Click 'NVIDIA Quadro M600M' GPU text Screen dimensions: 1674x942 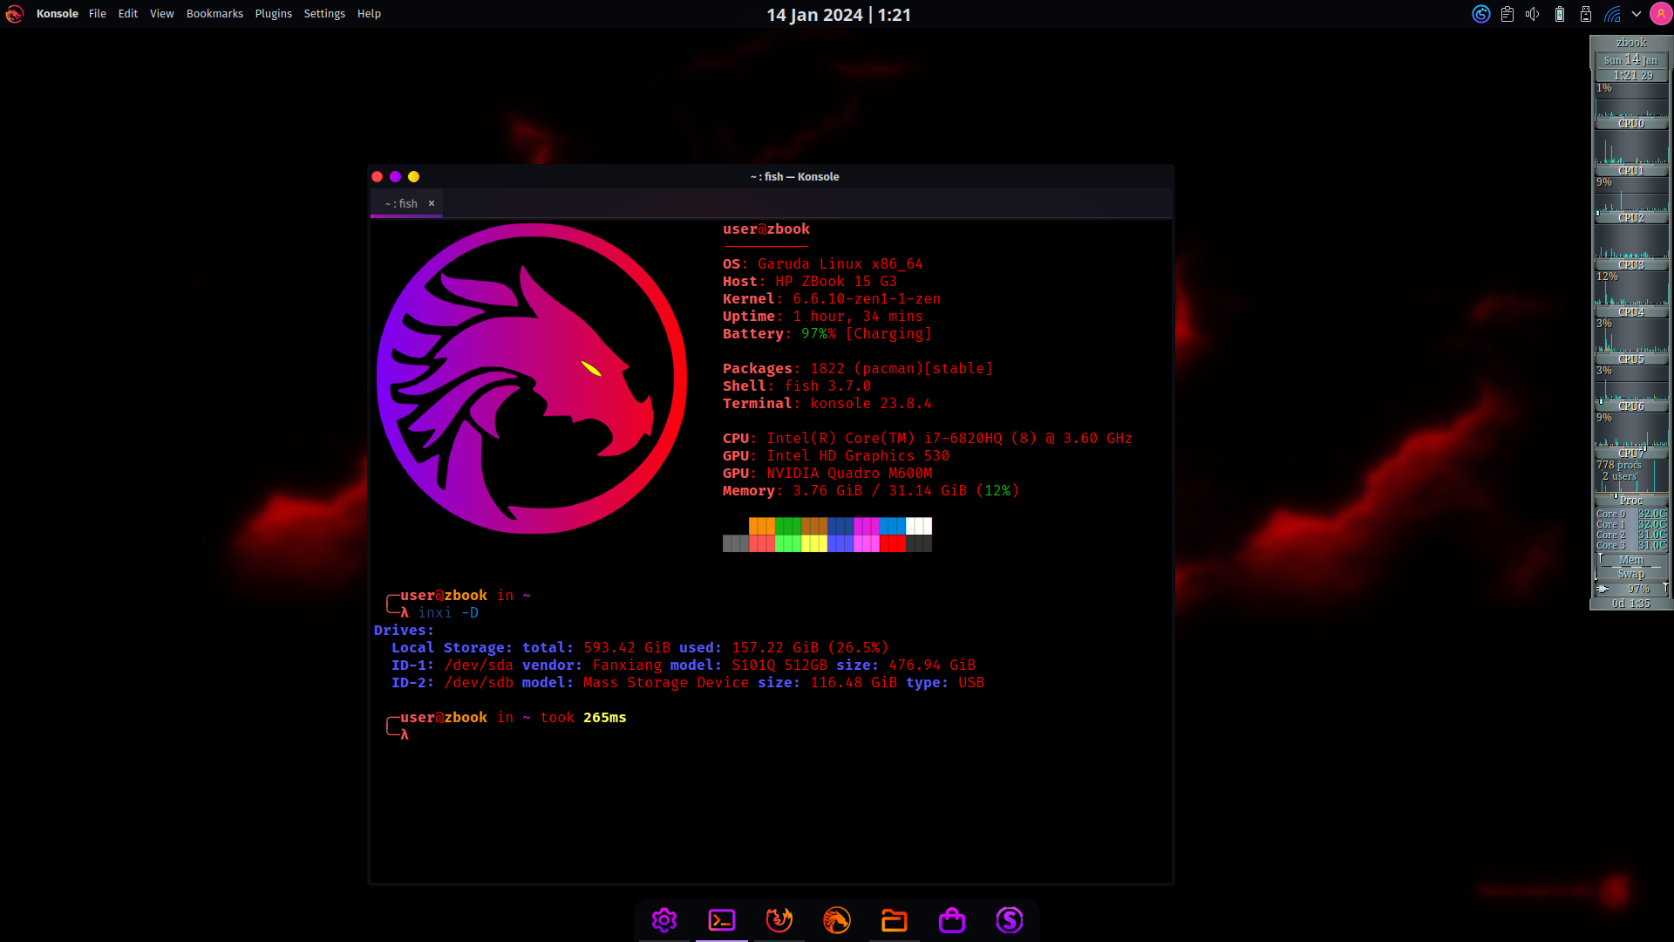849,474
